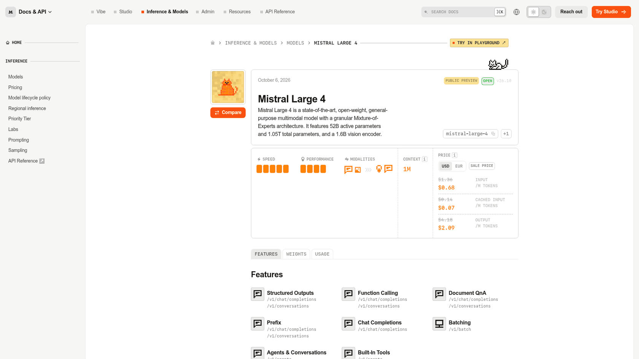Screen dimensions: 639x359
Task: Click the pixel cat mascot
Action: [x=498, y=64]
